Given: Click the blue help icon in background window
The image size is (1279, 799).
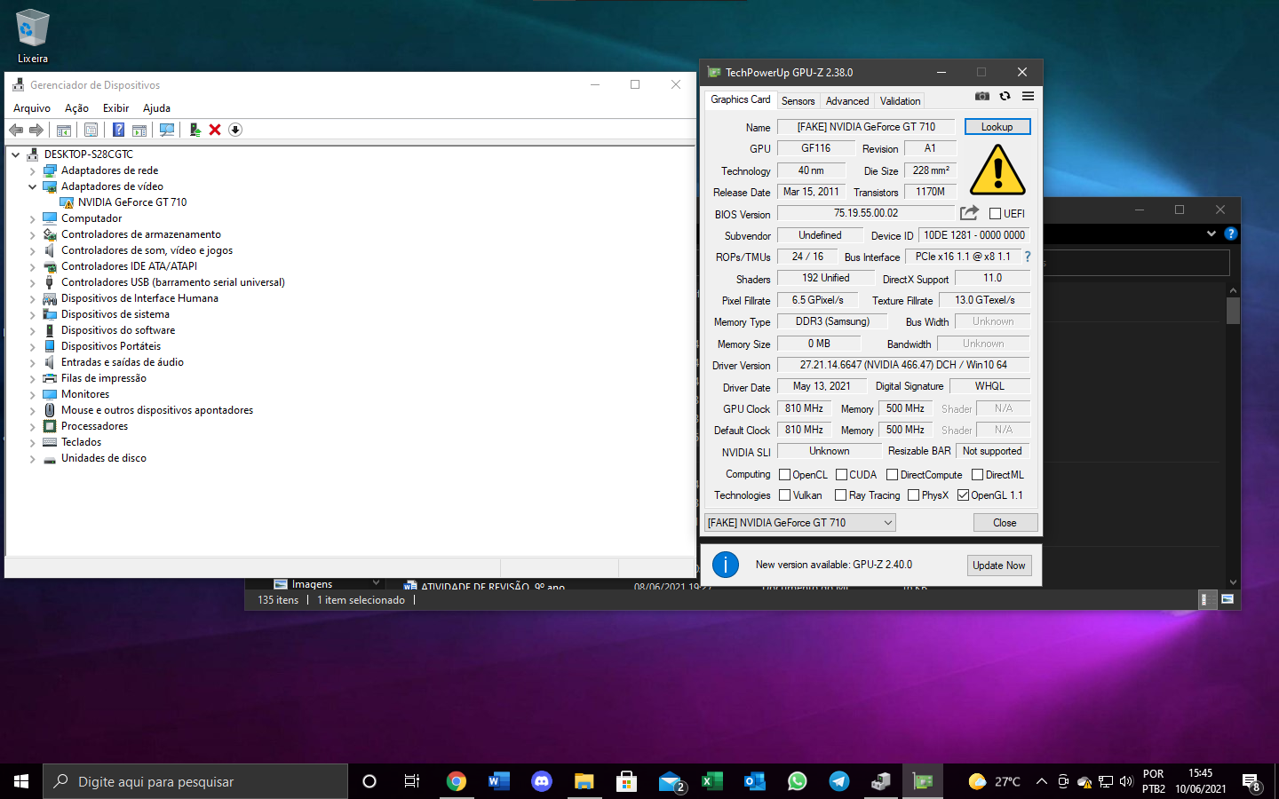Looking at the screenshot, I should click(x=1230, y=233).
